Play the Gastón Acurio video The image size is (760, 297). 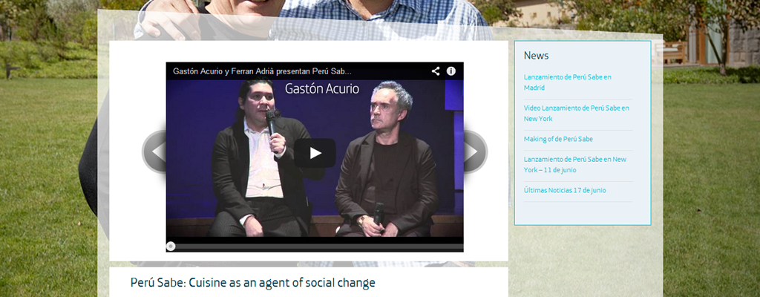coord(315,153)
